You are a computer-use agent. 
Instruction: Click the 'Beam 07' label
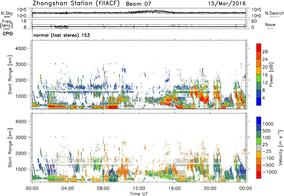138,4
